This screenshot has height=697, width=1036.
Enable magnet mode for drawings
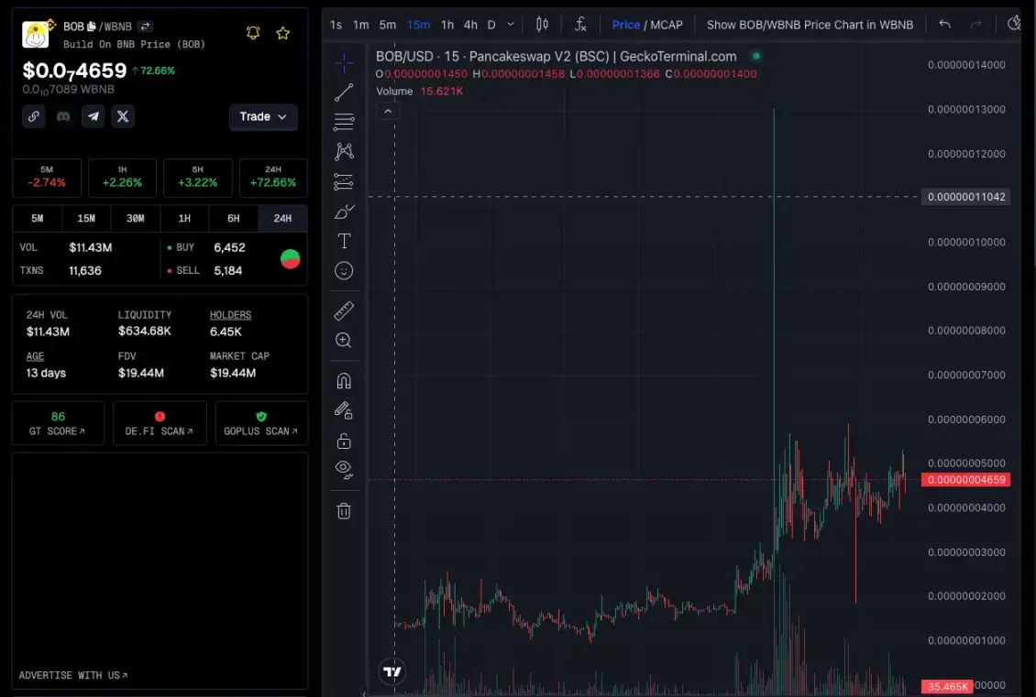tap(344, 380)
